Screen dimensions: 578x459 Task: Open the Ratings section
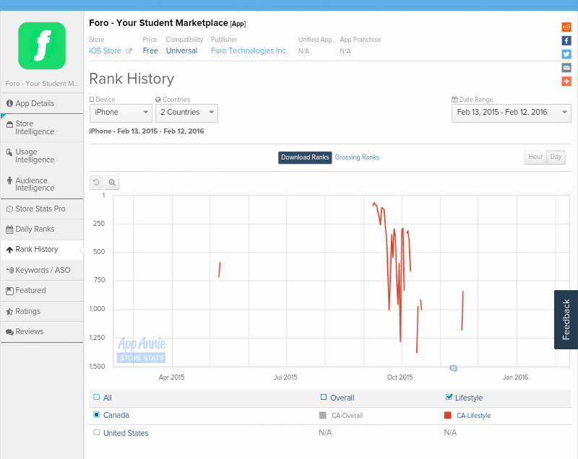click(x=42, y=311)
